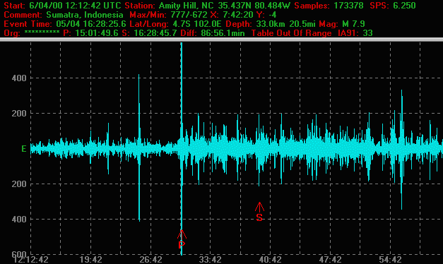The height and width of the screenshot is (264, 443).
Task: Click the 40:42 time axis label
Action: coord(271,260)
